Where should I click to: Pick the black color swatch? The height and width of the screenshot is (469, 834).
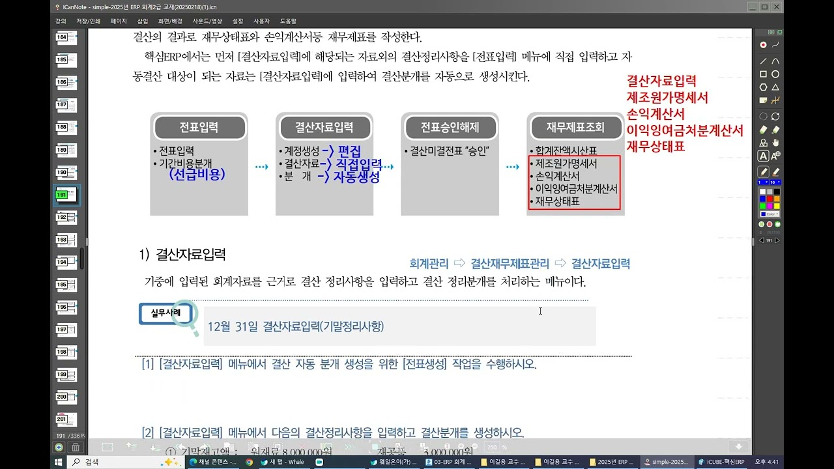pos(777,192)
